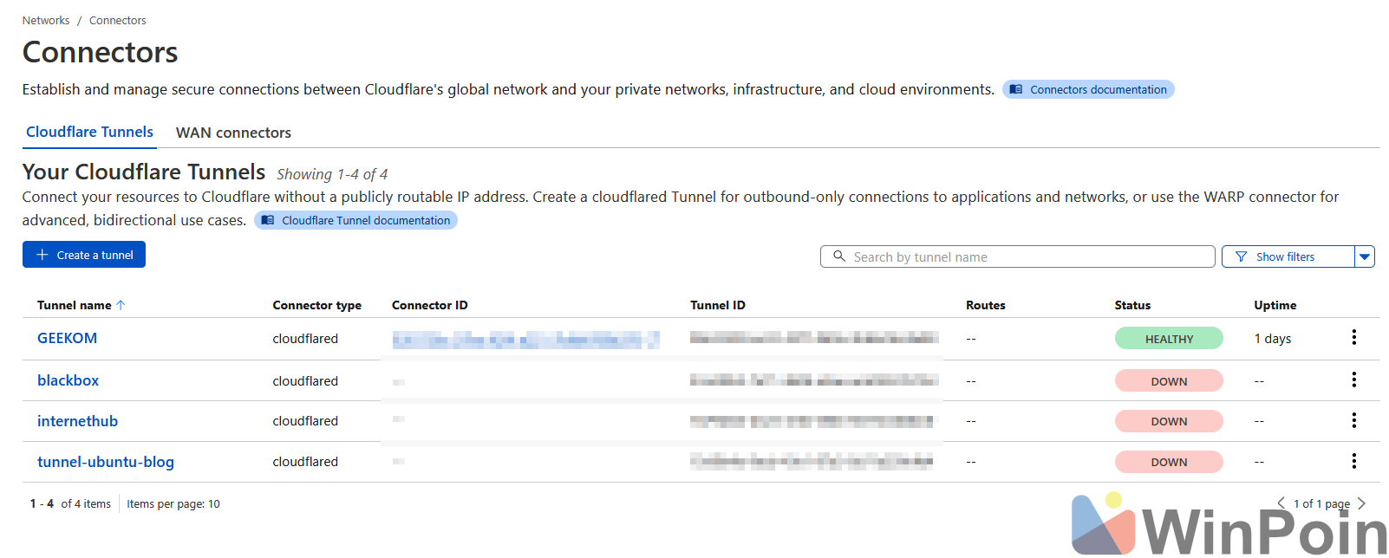The height and width of the screenshot is (558, 1389).
Task: Open the Connectors documentation link
Action: coord(1088,89)
